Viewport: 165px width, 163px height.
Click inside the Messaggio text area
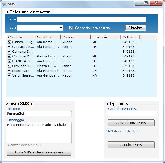coord(39,133)
